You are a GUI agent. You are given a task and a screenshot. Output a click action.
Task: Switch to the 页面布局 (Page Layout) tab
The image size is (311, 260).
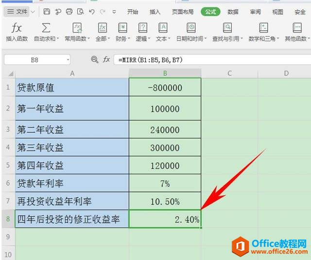tap(183, 12)
